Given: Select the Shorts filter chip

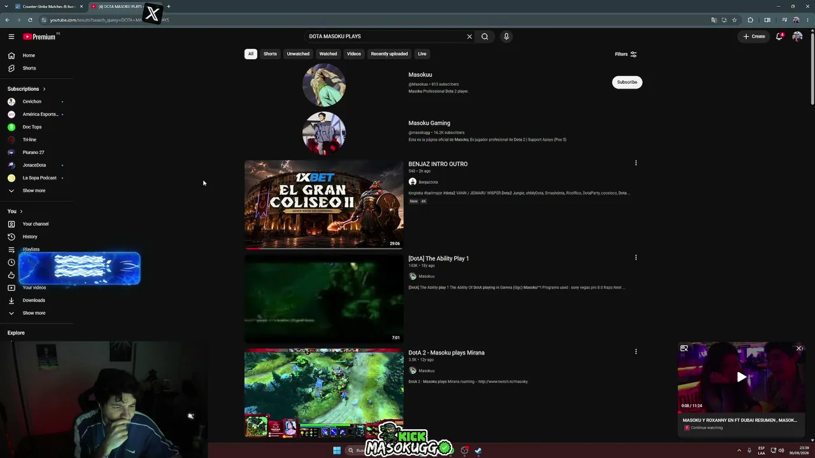Looking at the screenshot, I should click(x=270, y=54).
